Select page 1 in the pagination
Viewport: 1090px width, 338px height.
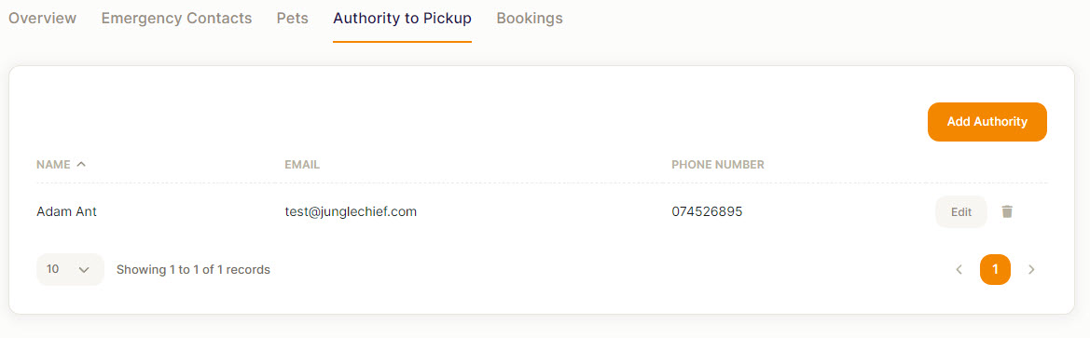996,269
